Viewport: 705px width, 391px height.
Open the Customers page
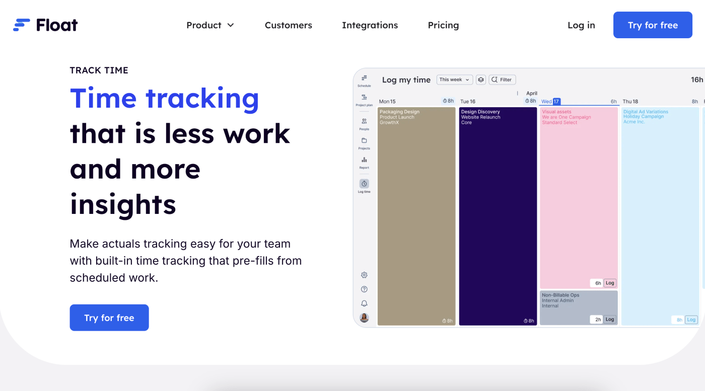[288, 25]
